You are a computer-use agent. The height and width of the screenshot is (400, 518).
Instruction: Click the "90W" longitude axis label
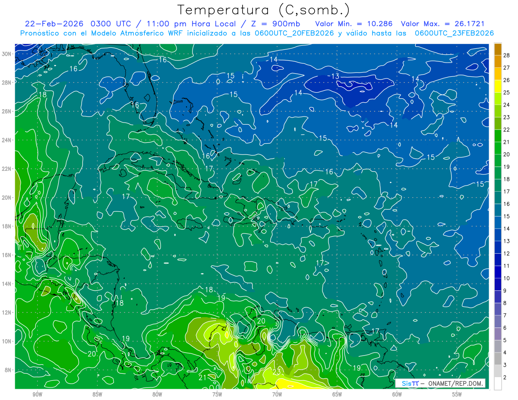click(x=37, y=394)
